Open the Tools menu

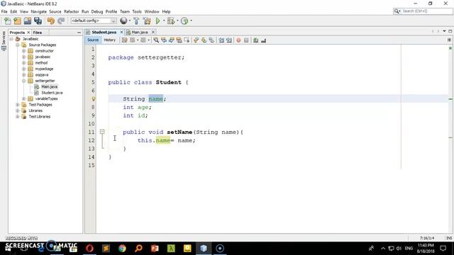137,11
